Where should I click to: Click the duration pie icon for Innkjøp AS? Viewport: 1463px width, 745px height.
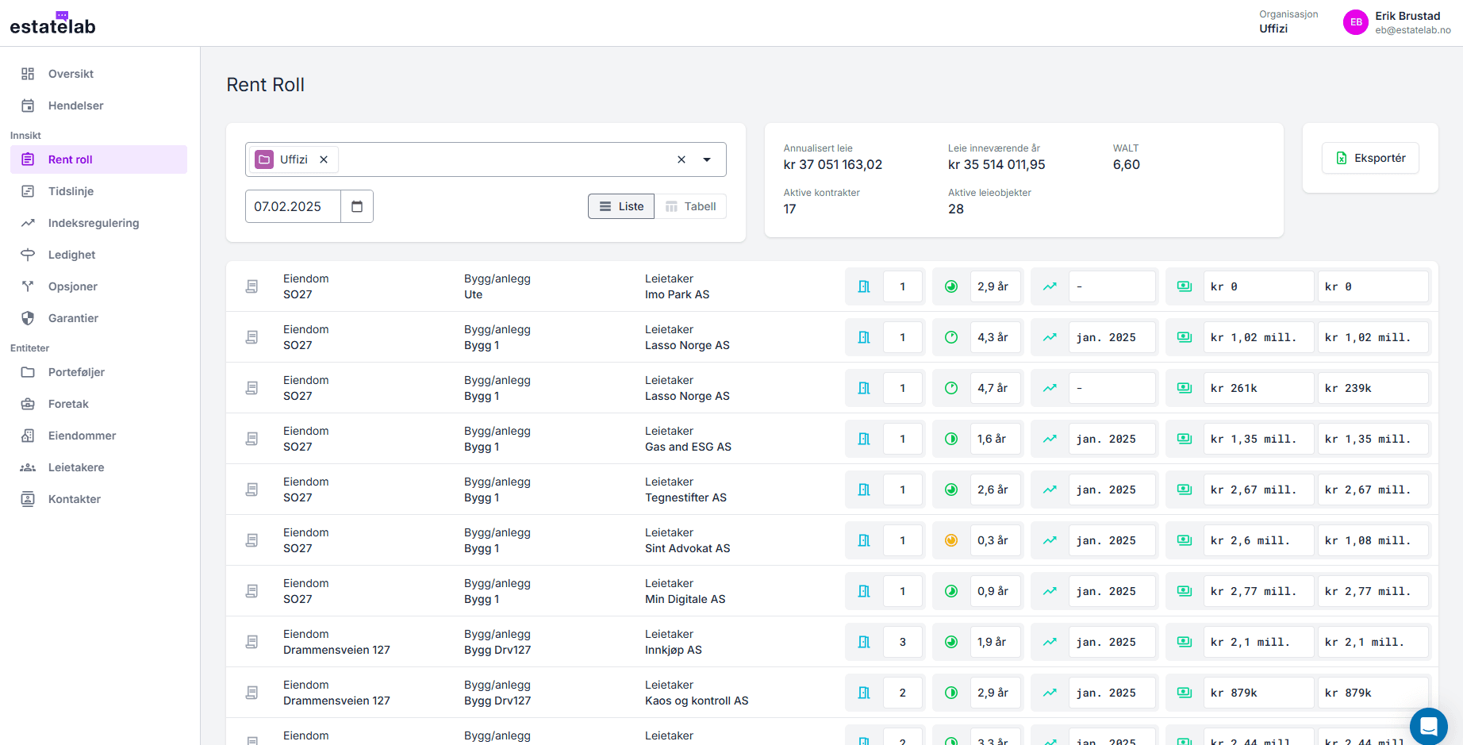[951, 642]
